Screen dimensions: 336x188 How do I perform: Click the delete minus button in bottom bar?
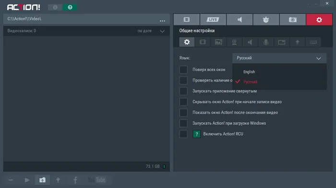[11, 180]
